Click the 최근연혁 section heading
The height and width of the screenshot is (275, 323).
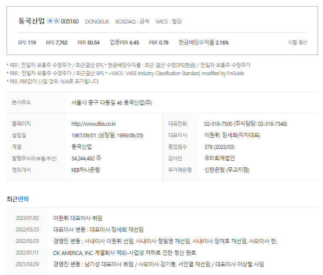(x=18, y=199)
